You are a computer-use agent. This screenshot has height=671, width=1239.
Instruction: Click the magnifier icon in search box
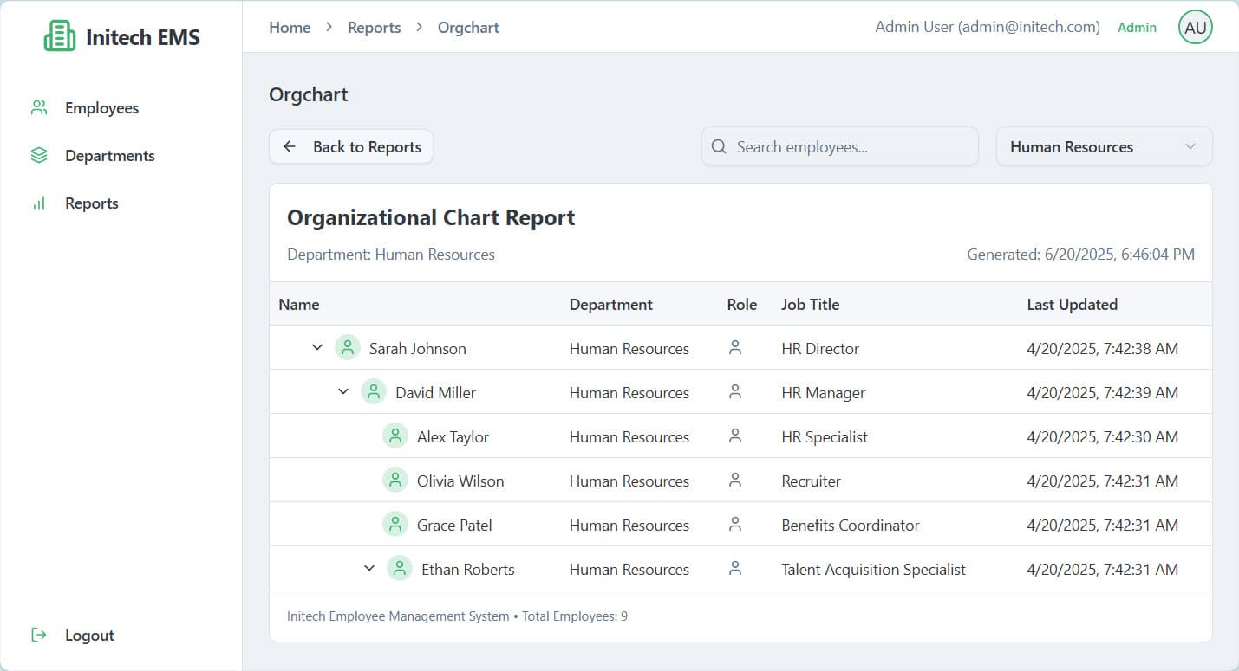(719, 146)
